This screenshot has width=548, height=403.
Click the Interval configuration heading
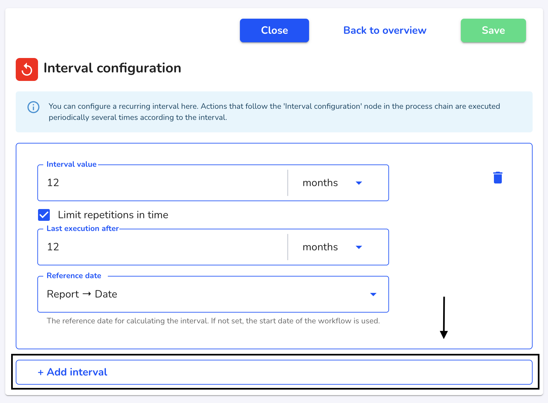click(x=112, y=68)
